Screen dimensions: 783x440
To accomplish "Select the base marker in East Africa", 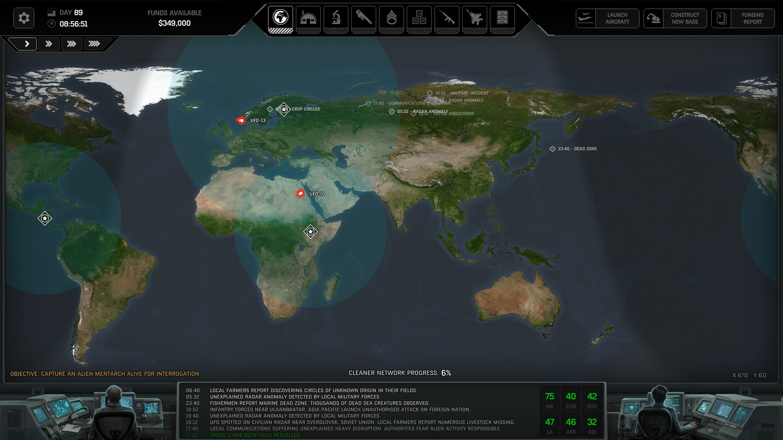I will pos(310,231).
